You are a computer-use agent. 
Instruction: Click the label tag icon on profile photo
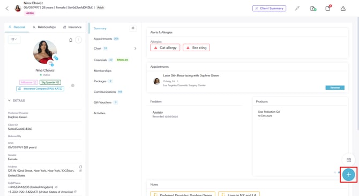point(56,58)
